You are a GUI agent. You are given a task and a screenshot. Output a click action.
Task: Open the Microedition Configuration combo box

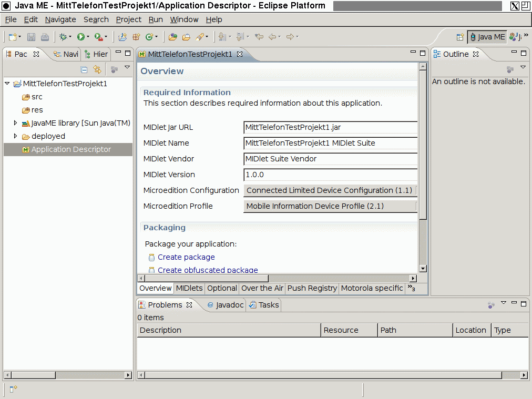coord(330,190)
